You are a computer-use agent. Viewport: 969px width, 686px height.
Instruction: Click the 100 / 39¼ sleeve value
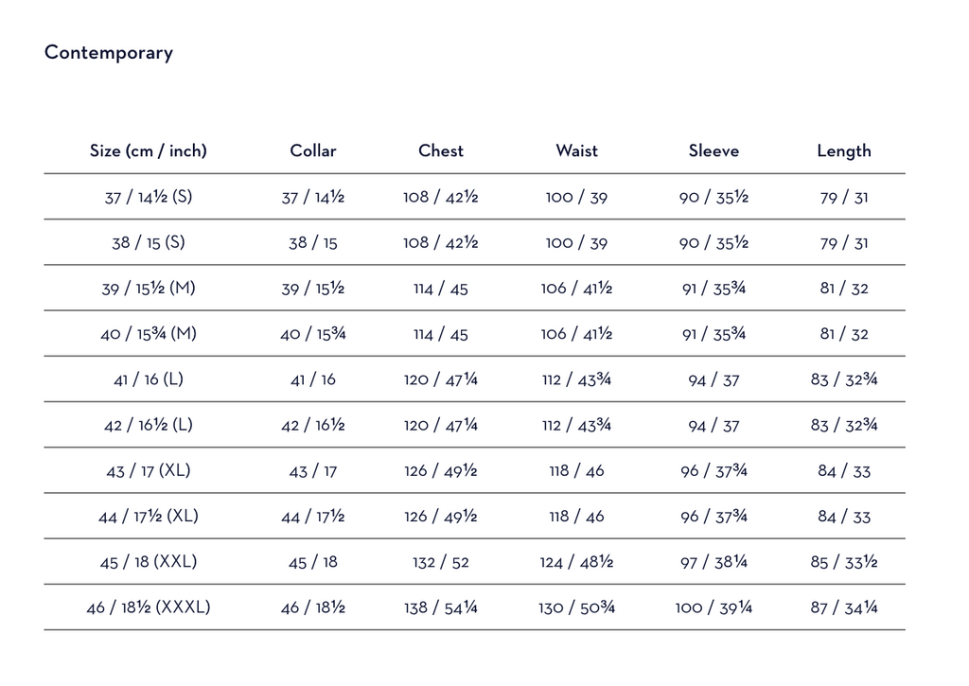[x=714, y=607]
